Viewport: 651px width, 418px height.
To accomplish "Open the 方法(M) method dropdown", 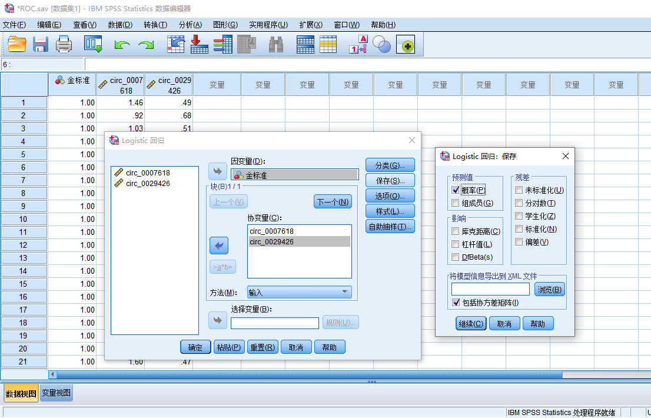I will click(300, 292).
